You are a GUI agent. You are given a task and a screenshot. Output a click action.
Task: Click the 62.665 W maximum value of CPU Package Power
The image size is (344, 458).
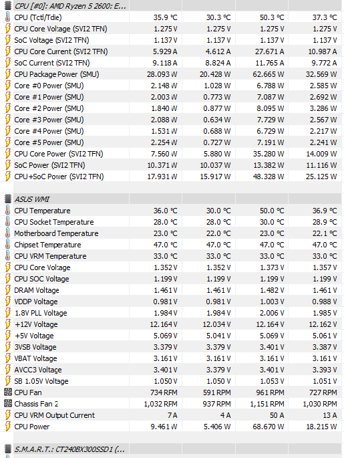pyautogui.click(x=268, y=74)
